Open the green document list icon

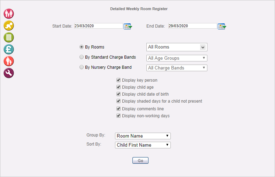click(x=9, y=37)
